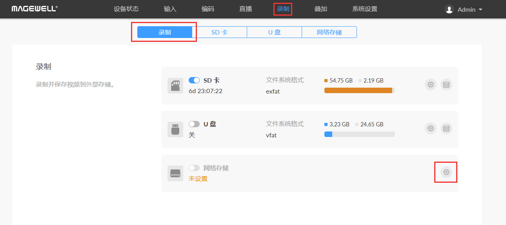Screen dimensions: 506x225
Task: Go to 设备状态 page
Action: click(x=126, y=9)
